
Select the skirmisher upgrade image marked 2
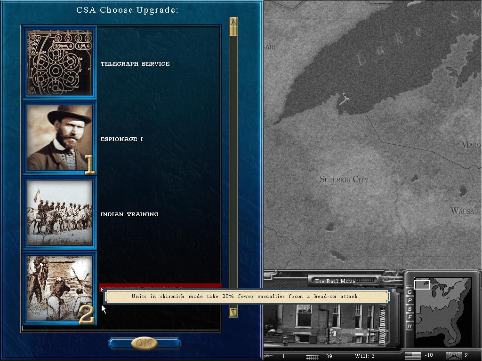(60, 288)
